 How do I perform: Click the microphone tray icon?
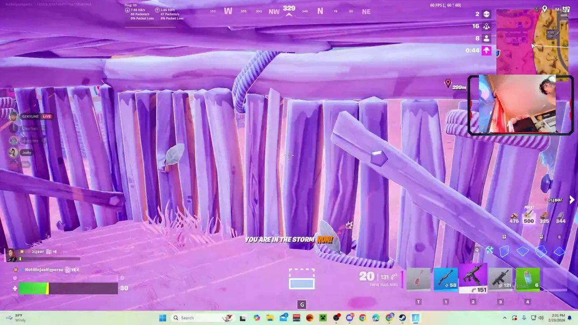[524, 318]
